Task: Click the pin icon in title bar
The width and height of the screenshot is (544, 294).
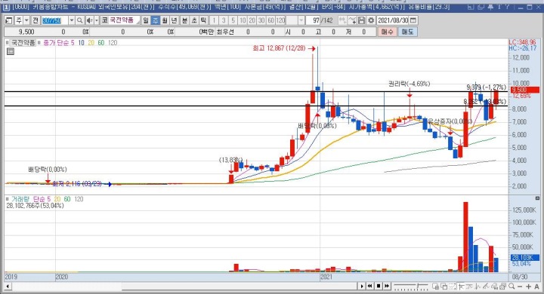Action: point(490,7)
